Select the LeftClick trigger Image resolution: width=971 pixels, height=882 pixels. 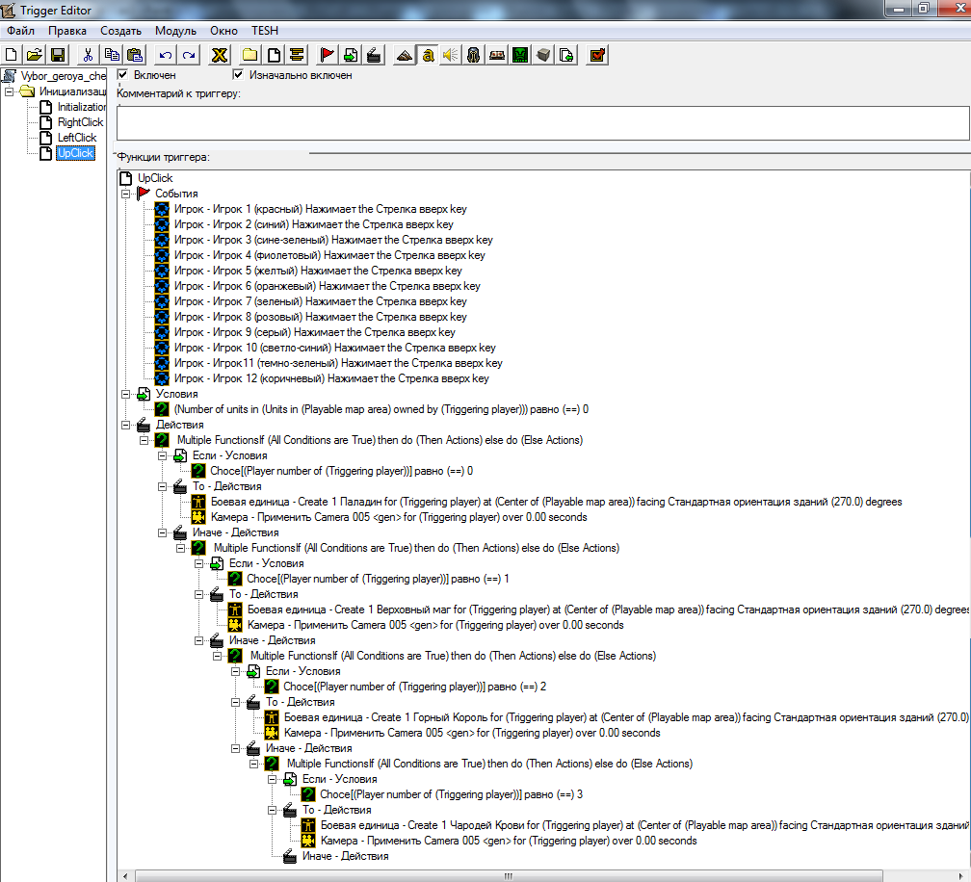point(77,138)
